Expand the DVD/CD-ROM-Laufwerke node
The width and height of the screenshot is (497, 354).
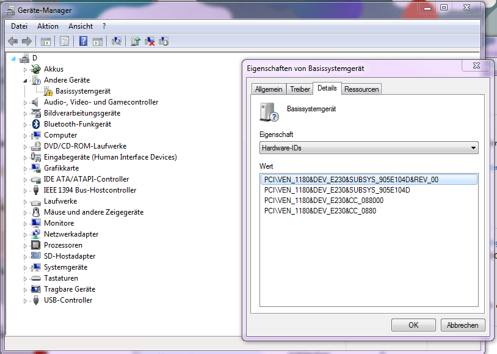(26, 147)
